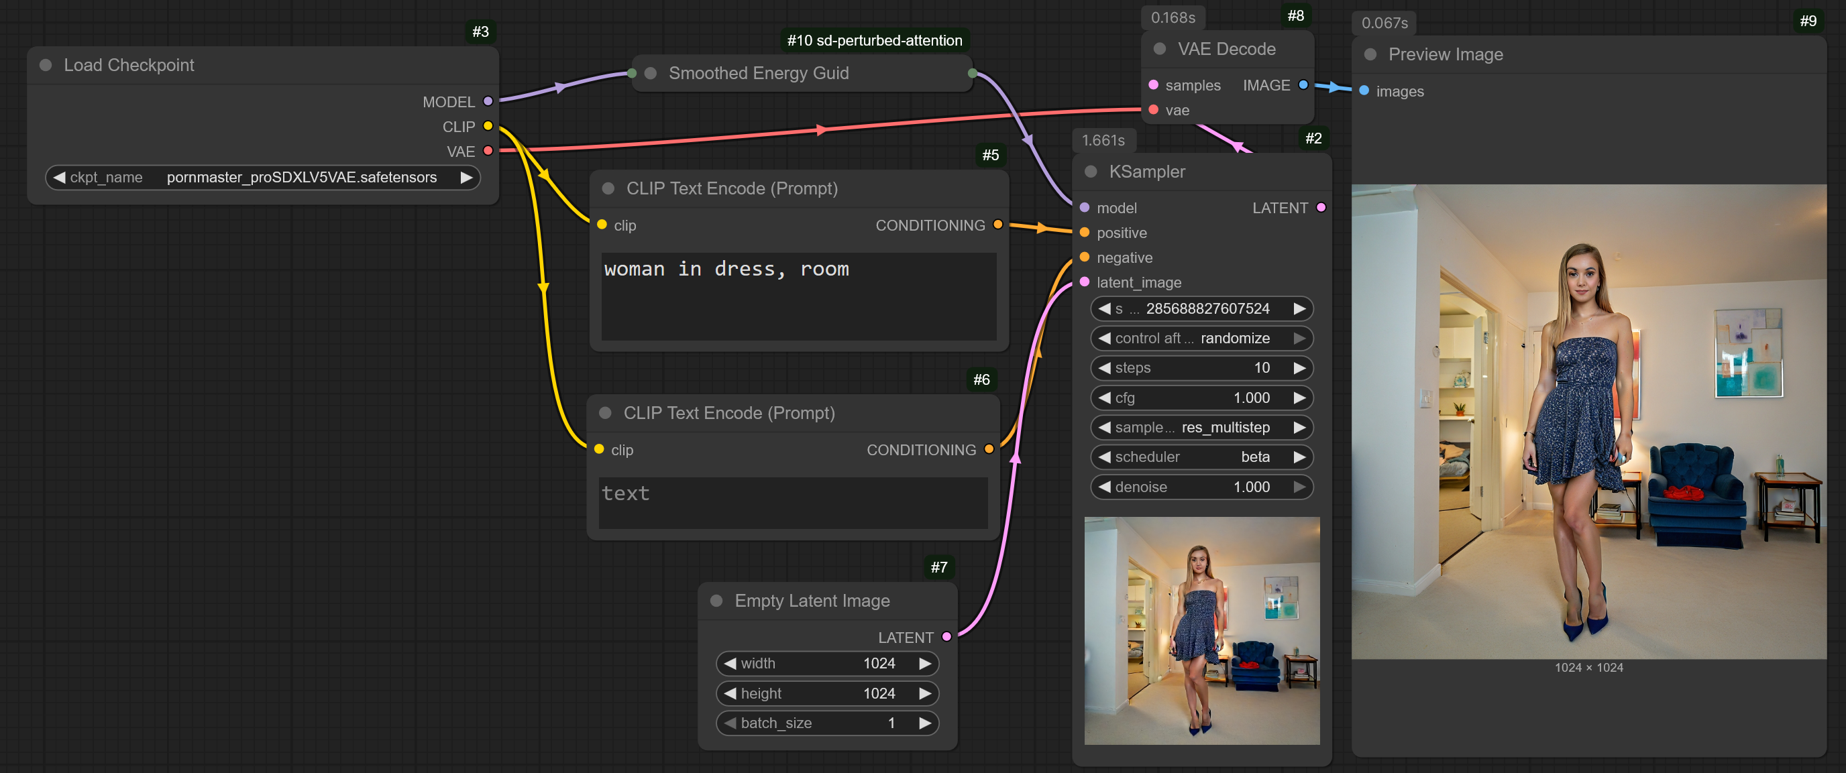The image size is (1846, 773).
Task: Click the VAE Decode node title
Action: point(1226,49)
